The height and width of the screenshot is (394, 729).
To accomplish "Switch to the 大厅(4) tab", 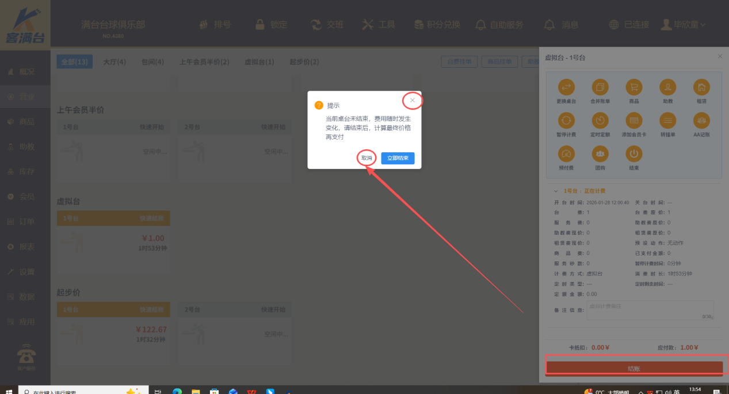I will click(114, 61).
